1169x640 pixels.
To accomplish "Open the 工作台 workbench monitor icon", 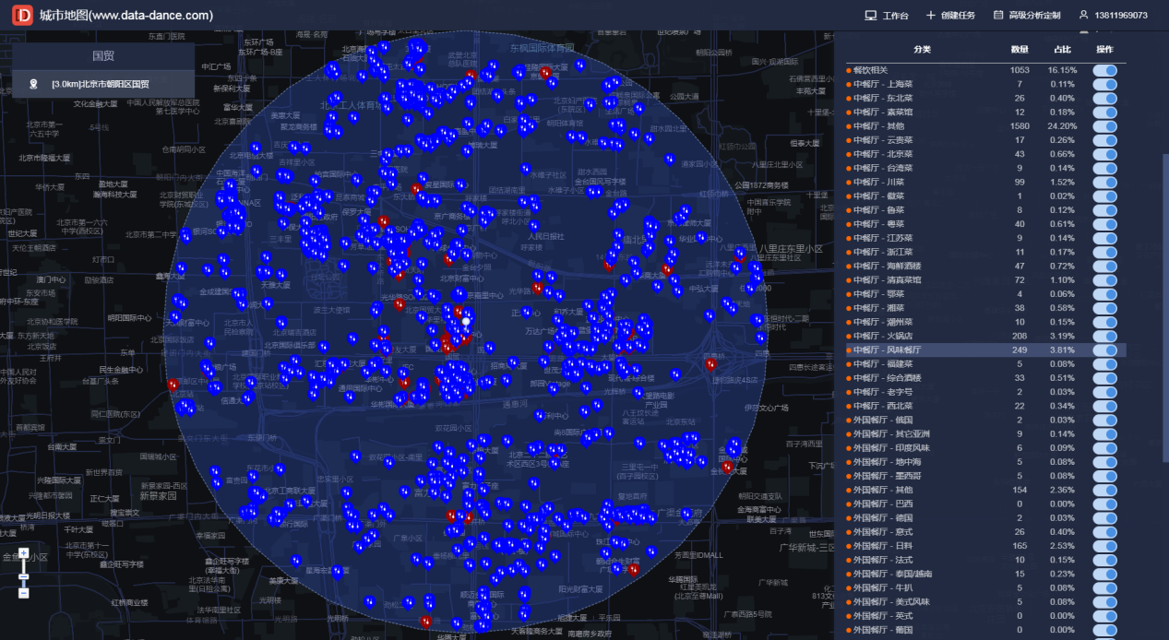I will (870, 16).
